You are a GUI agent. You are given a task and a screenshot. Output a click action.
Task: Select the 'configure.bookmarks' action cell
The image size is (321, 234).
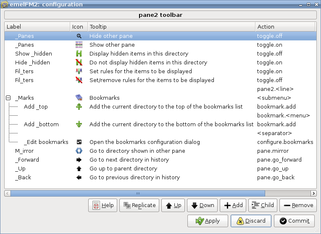(285, 142)
